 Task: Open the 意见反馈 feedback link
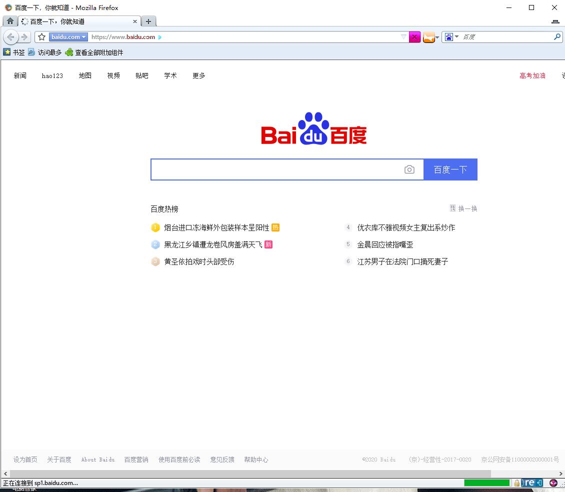point(222,459)
